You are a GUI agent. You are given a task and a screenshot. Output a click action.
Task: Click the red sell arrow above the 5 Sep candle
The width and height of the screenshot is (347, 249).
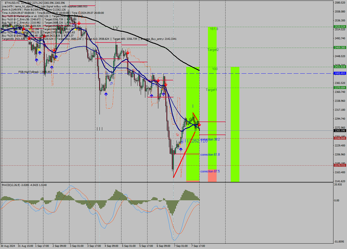[128, 53]
